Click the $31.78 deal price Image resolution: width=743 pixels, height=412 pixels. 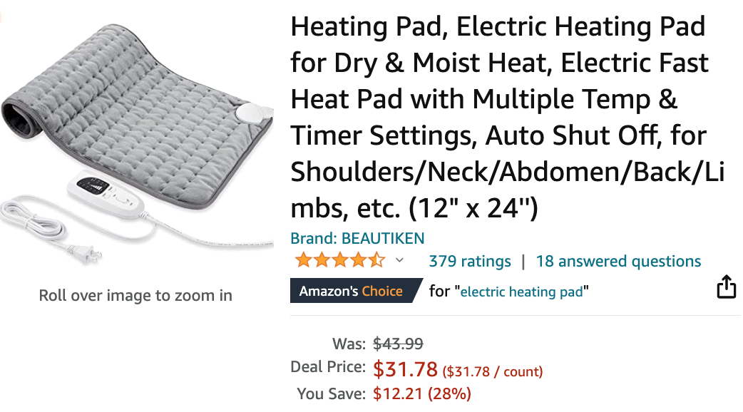(405, 369)
